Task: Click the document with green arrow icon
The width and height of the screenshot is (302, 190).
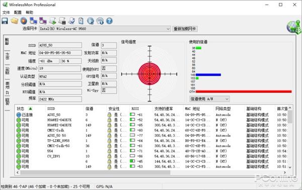Action: point(52,21)
